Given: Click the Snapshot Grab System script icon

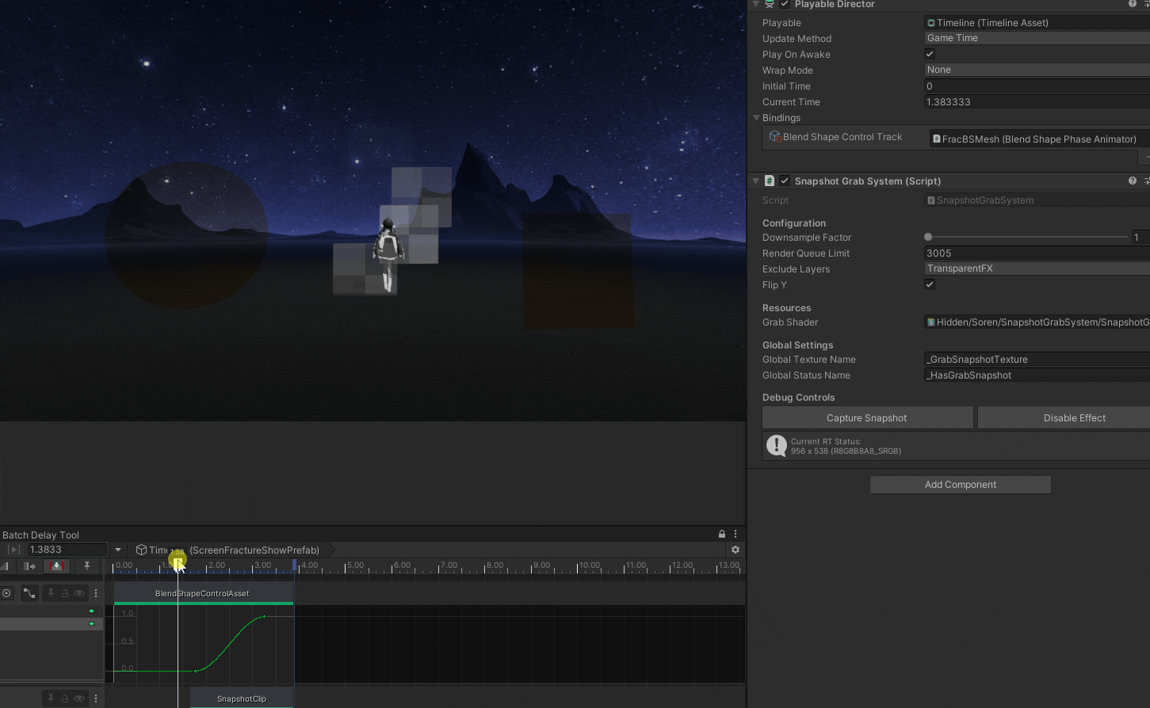Looking at the screenshot, I should coord(770,181).
